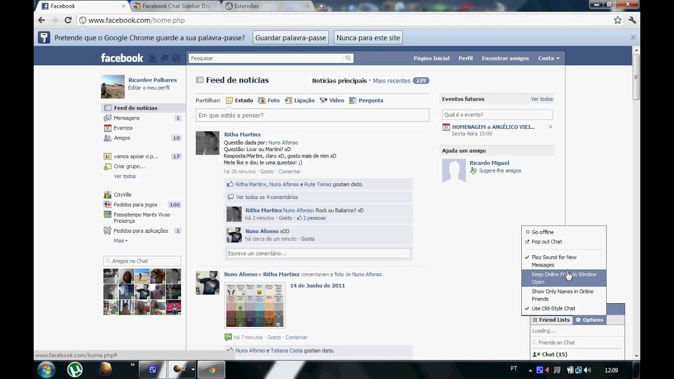Open Perfil from header
Screen dimensions: 674x379
(465, 58)
